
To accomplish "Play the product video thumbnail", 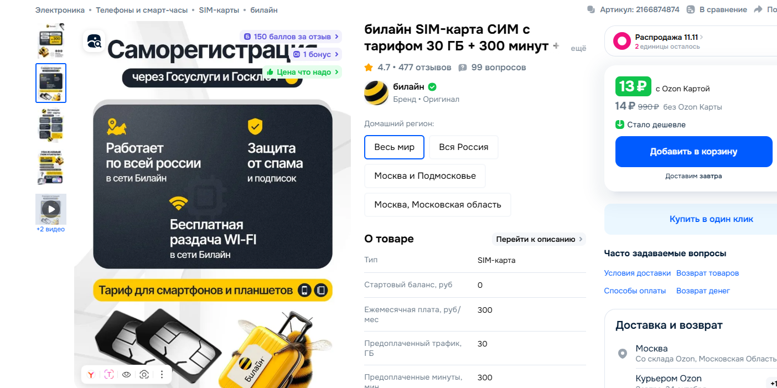I will coord(51,209).
